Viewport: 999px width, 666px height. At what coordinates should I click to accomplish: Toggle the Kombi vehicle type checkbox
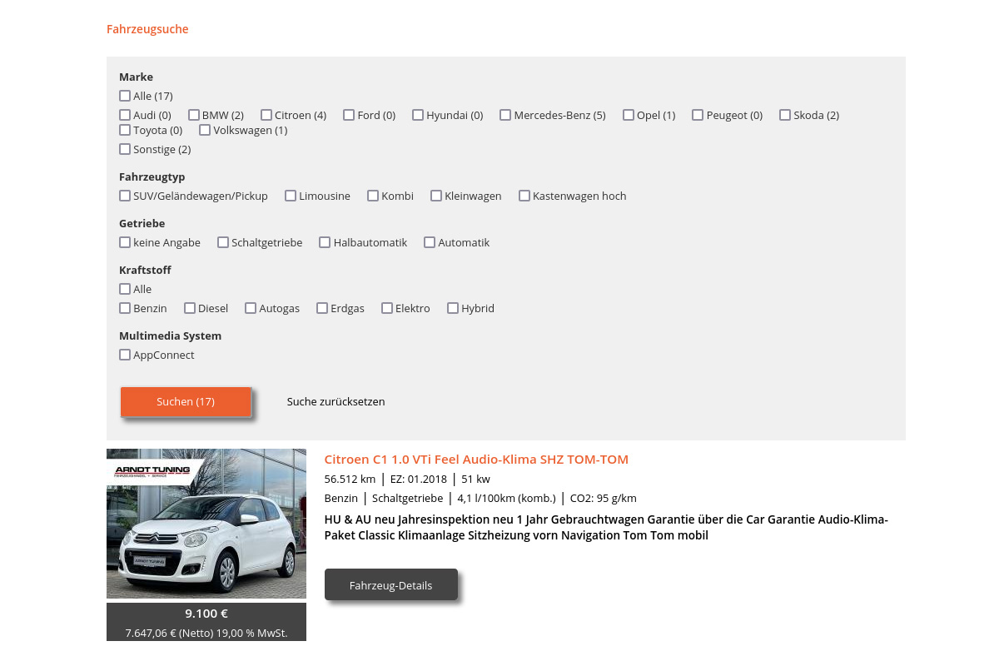pos(373,196)
